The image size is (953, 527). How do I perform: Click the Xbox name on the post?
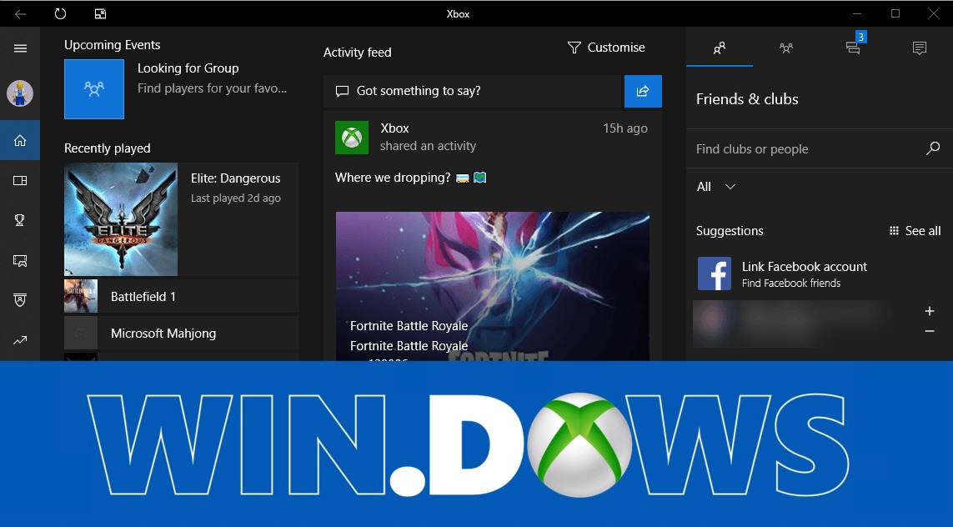pyautogui.click(x=394, y=128)
